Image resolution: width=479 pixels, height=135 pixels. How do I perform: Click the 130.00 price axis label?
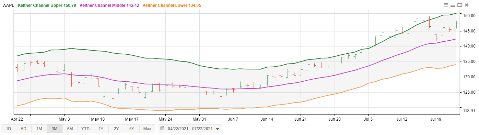[x=469, y=77]
